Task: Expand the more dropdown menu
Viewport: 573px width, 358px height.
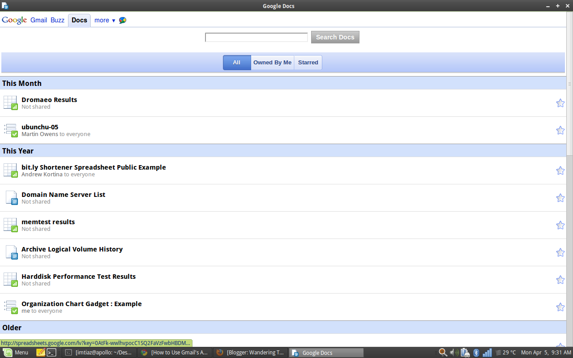Action: [x=105, y=20]
